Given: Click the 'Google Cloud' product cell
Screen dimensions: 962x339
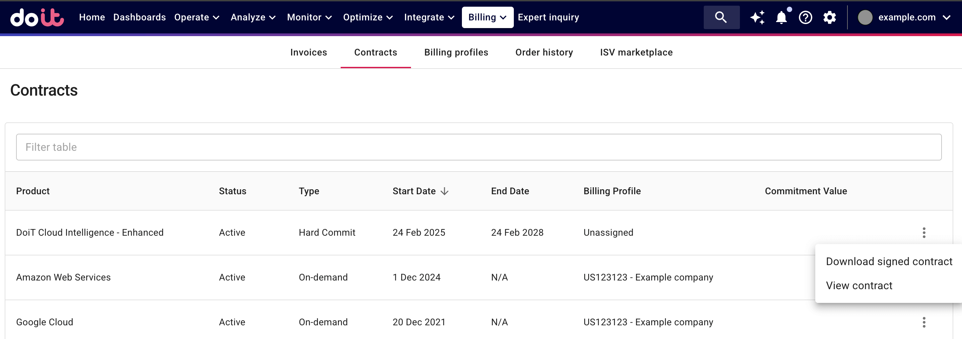Looking at the screenshot, I should [x=45, y=322].
